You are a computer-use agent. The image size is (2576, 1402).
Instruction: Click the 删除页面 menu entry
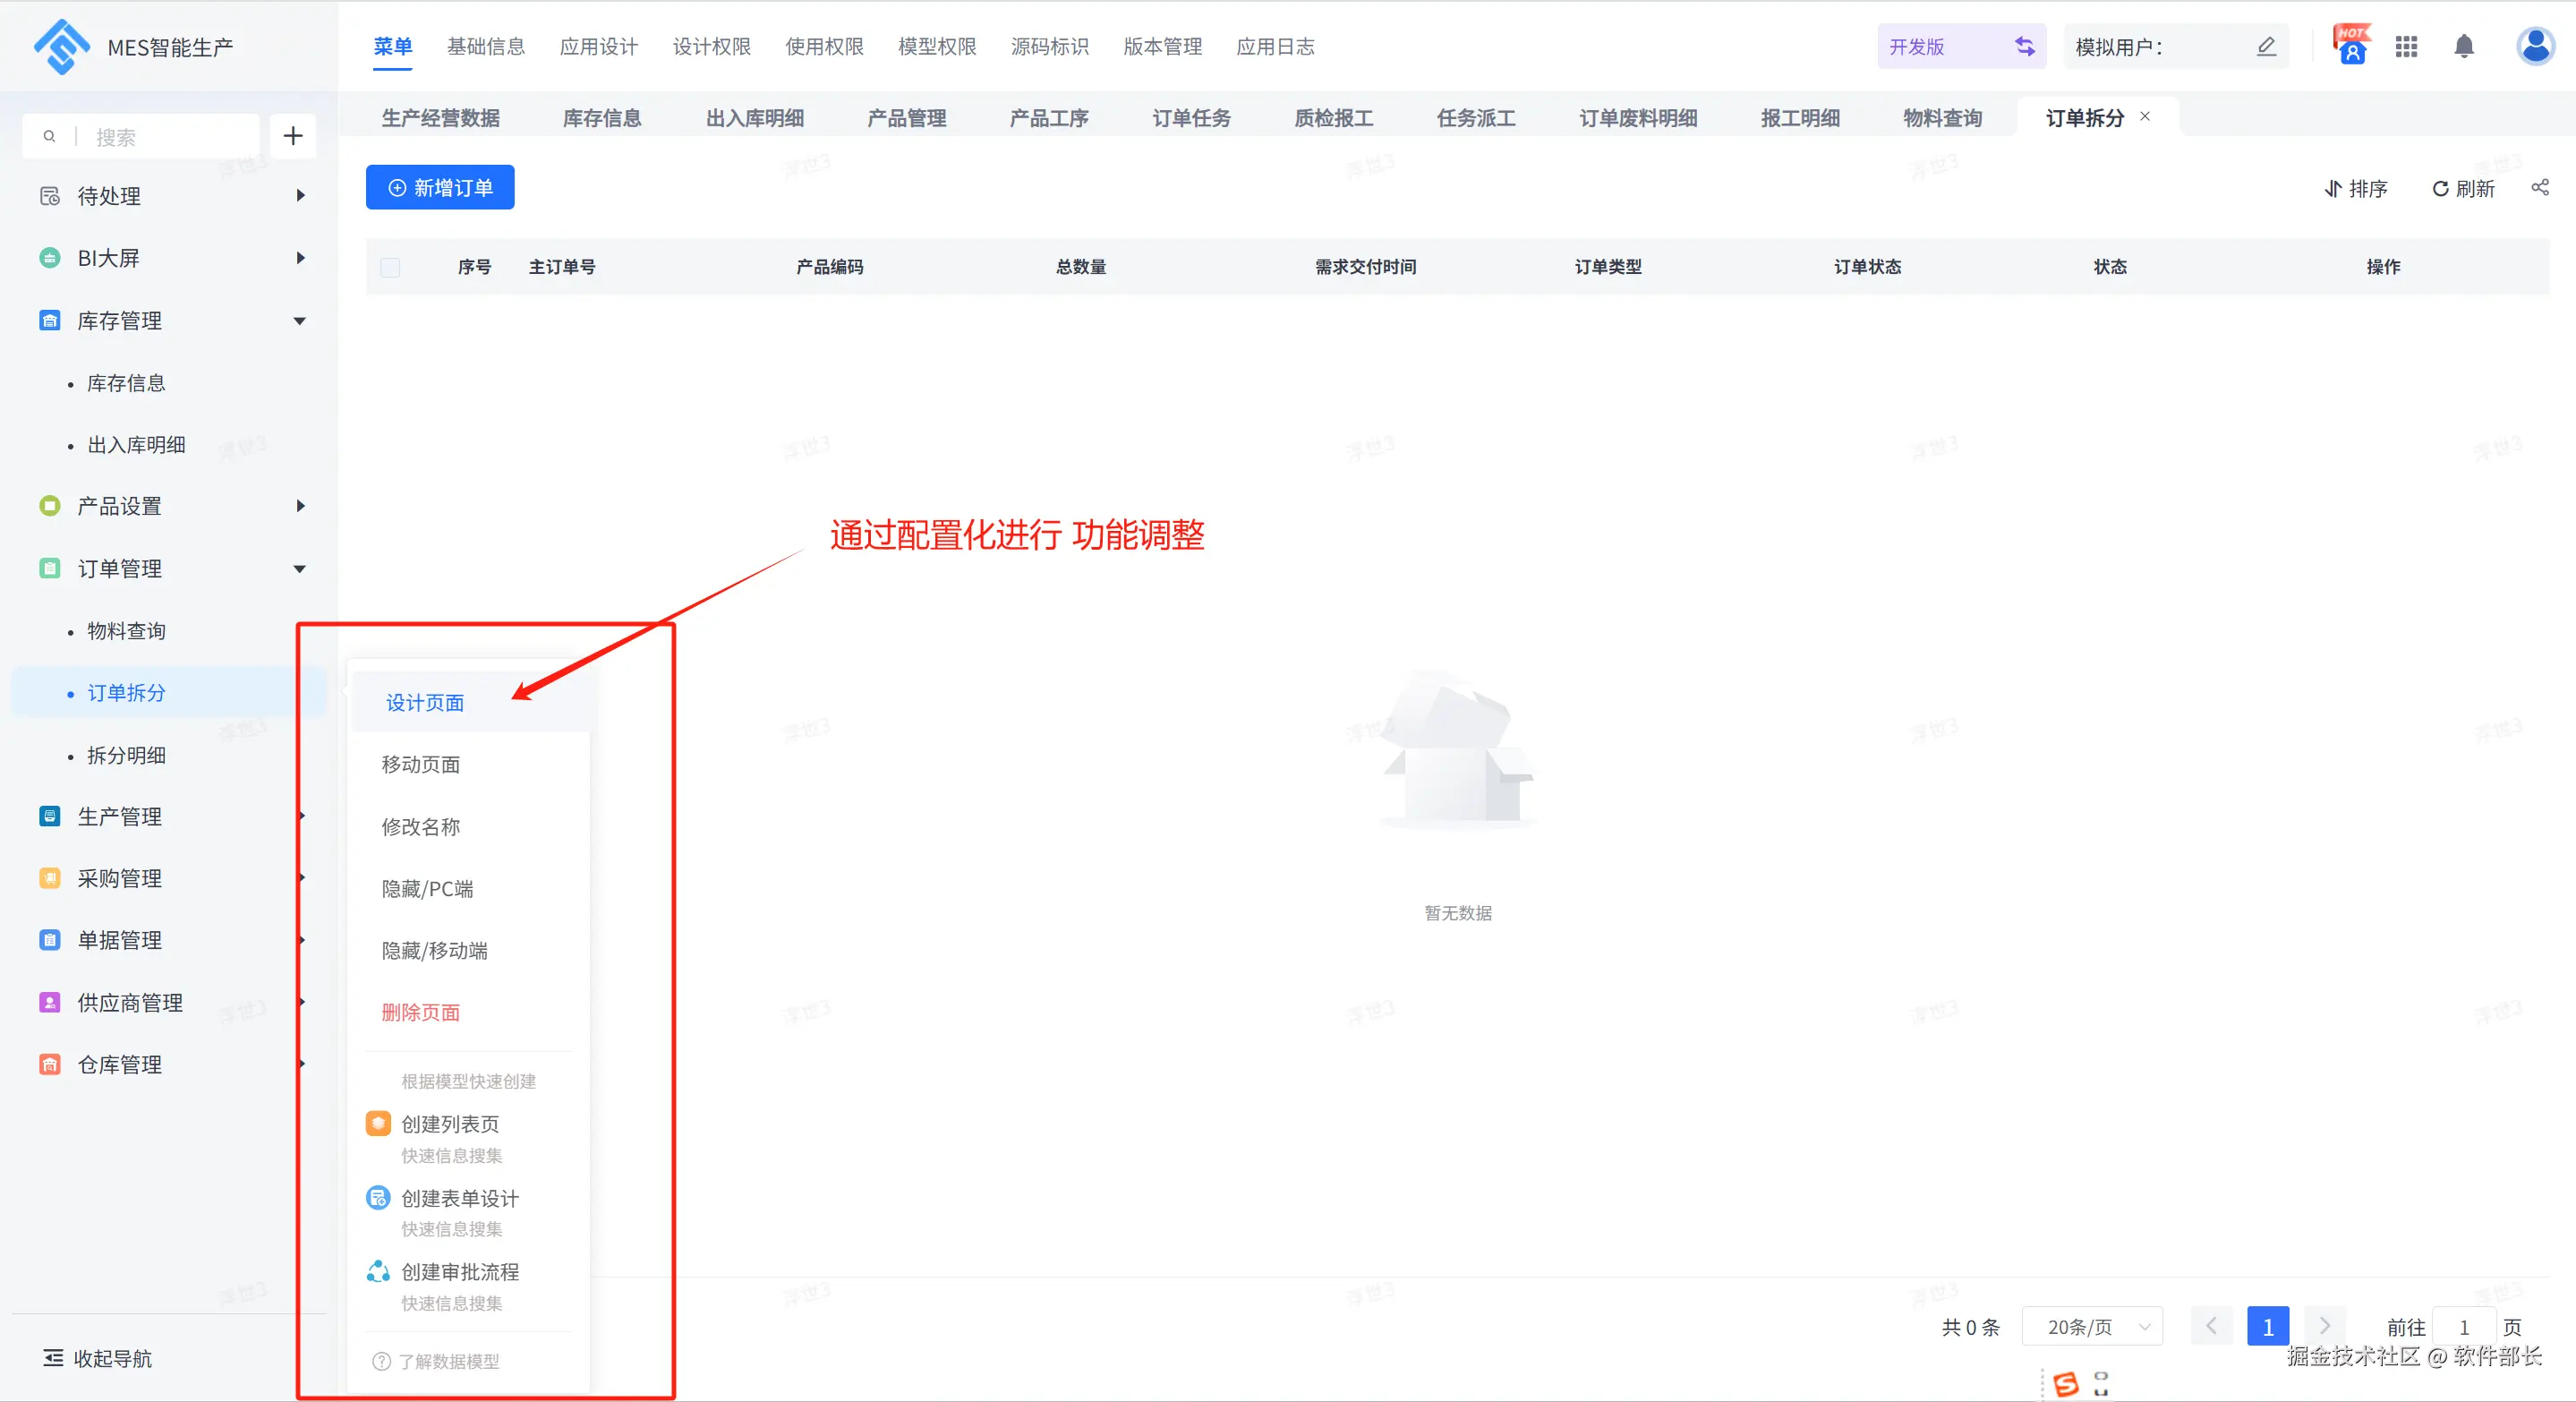[x=420, y=1012]
